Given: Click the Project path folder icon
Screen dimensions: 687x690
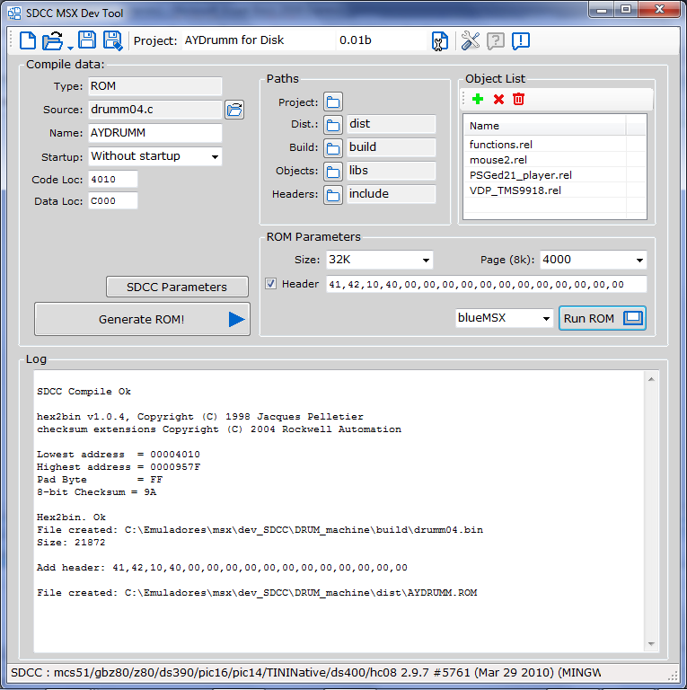Looking at the screenshot, I should [333, 102].
